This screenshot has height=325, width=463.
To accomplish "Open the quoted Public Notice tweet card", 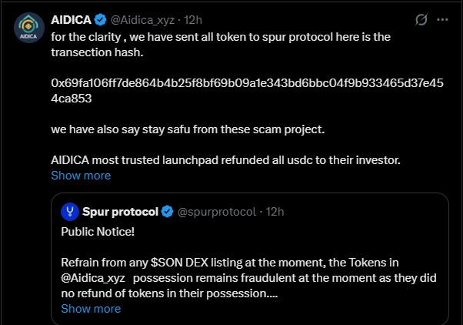I will (x=254, y=246).
